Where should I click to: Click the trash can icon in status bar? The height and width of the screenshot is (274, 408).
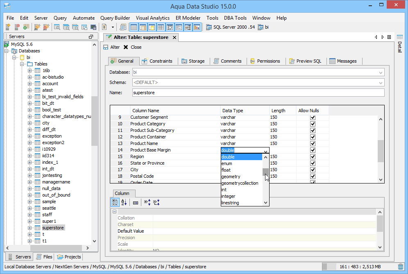coord(401,267)
